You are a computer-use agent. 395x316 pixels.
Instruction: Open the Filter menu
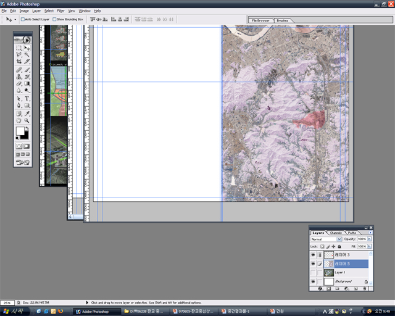pos(60,11)
